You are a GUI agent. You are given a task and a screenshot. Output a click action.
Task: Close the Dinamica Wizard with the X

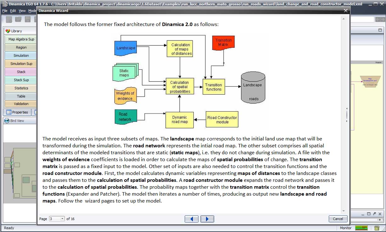pos(346,10)
